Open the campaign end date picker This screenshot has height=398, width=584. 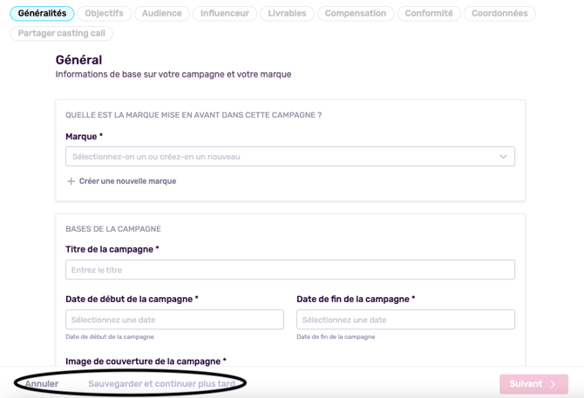click(405, 320)
